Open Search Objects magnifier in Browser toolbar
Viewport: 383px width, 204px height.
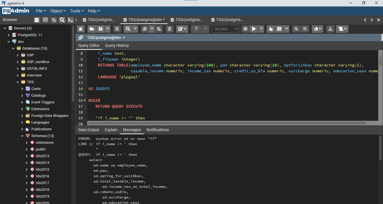tap(62, 20)
